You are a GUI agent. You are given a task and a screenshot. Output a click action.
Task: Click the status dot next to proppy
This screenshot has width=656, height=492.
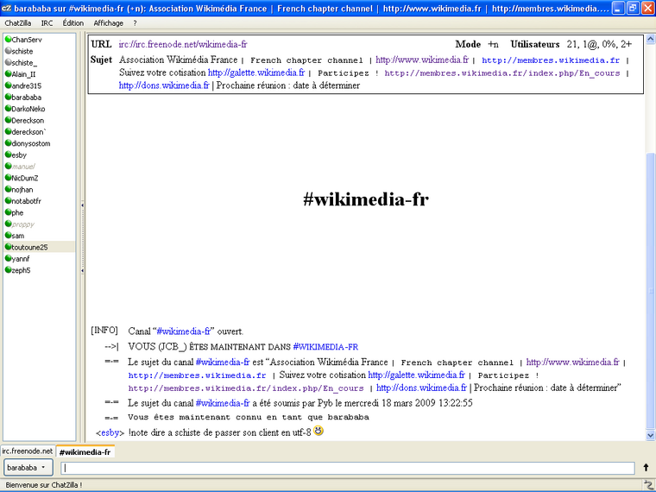8,224
